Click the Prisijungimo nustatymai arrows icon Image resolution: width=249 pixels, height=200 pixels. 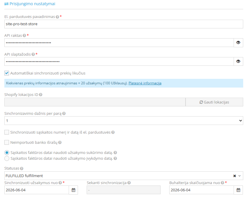click(x=6, y=4)
